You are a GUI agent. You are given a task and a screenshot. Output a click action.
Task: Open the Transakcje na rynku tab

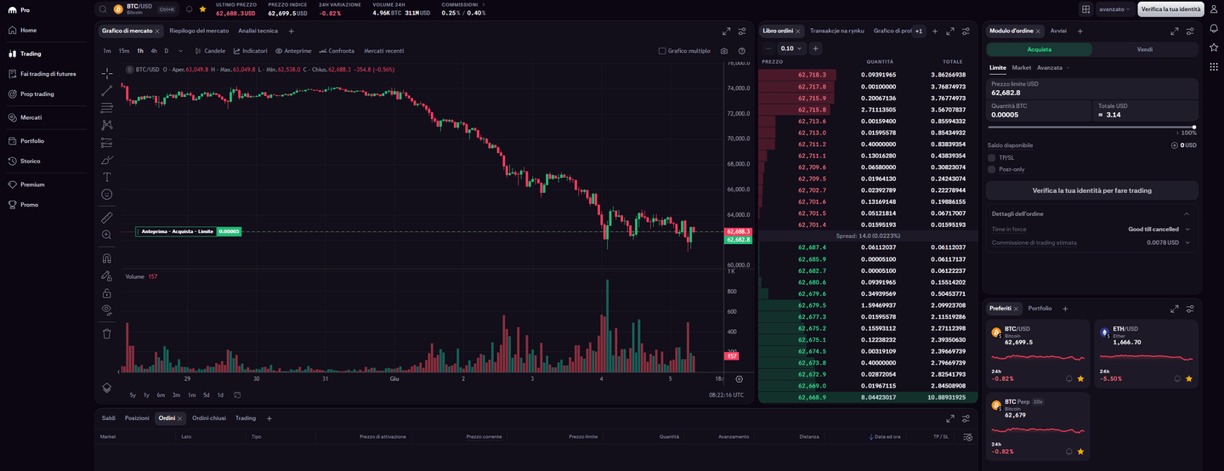coord(837,31)
